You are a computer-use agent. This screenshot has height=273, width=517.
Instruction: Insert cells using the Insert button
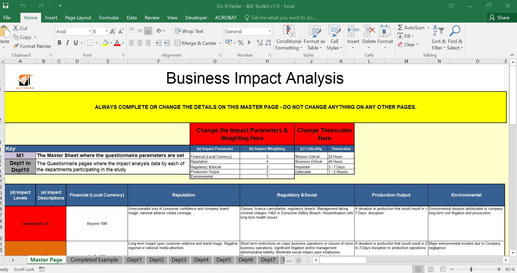coord(353,37)
